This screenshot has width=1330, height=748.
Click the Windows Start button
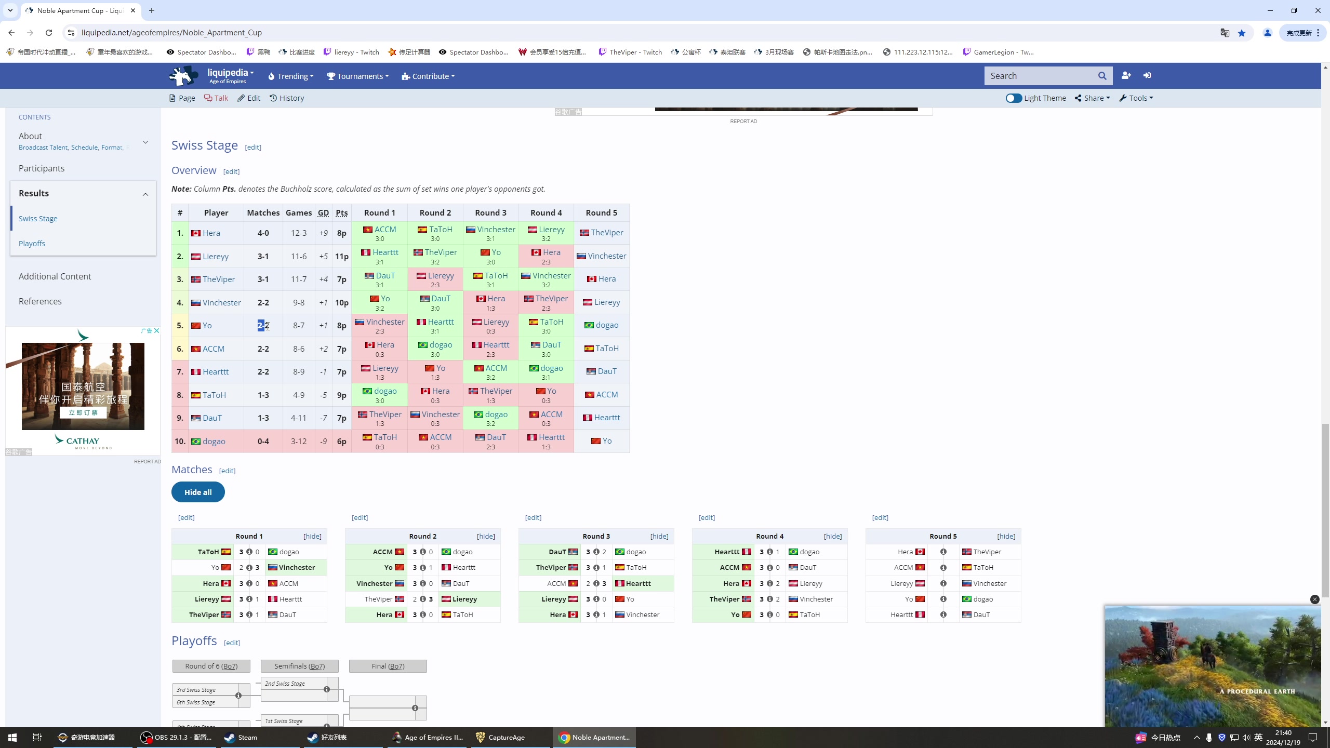tap(12, 737)
